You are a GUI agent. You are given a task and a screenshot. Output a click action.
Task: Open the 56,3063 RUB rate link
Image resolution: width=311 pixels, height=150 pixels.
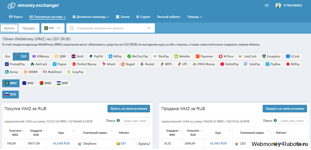coord(218,143)
